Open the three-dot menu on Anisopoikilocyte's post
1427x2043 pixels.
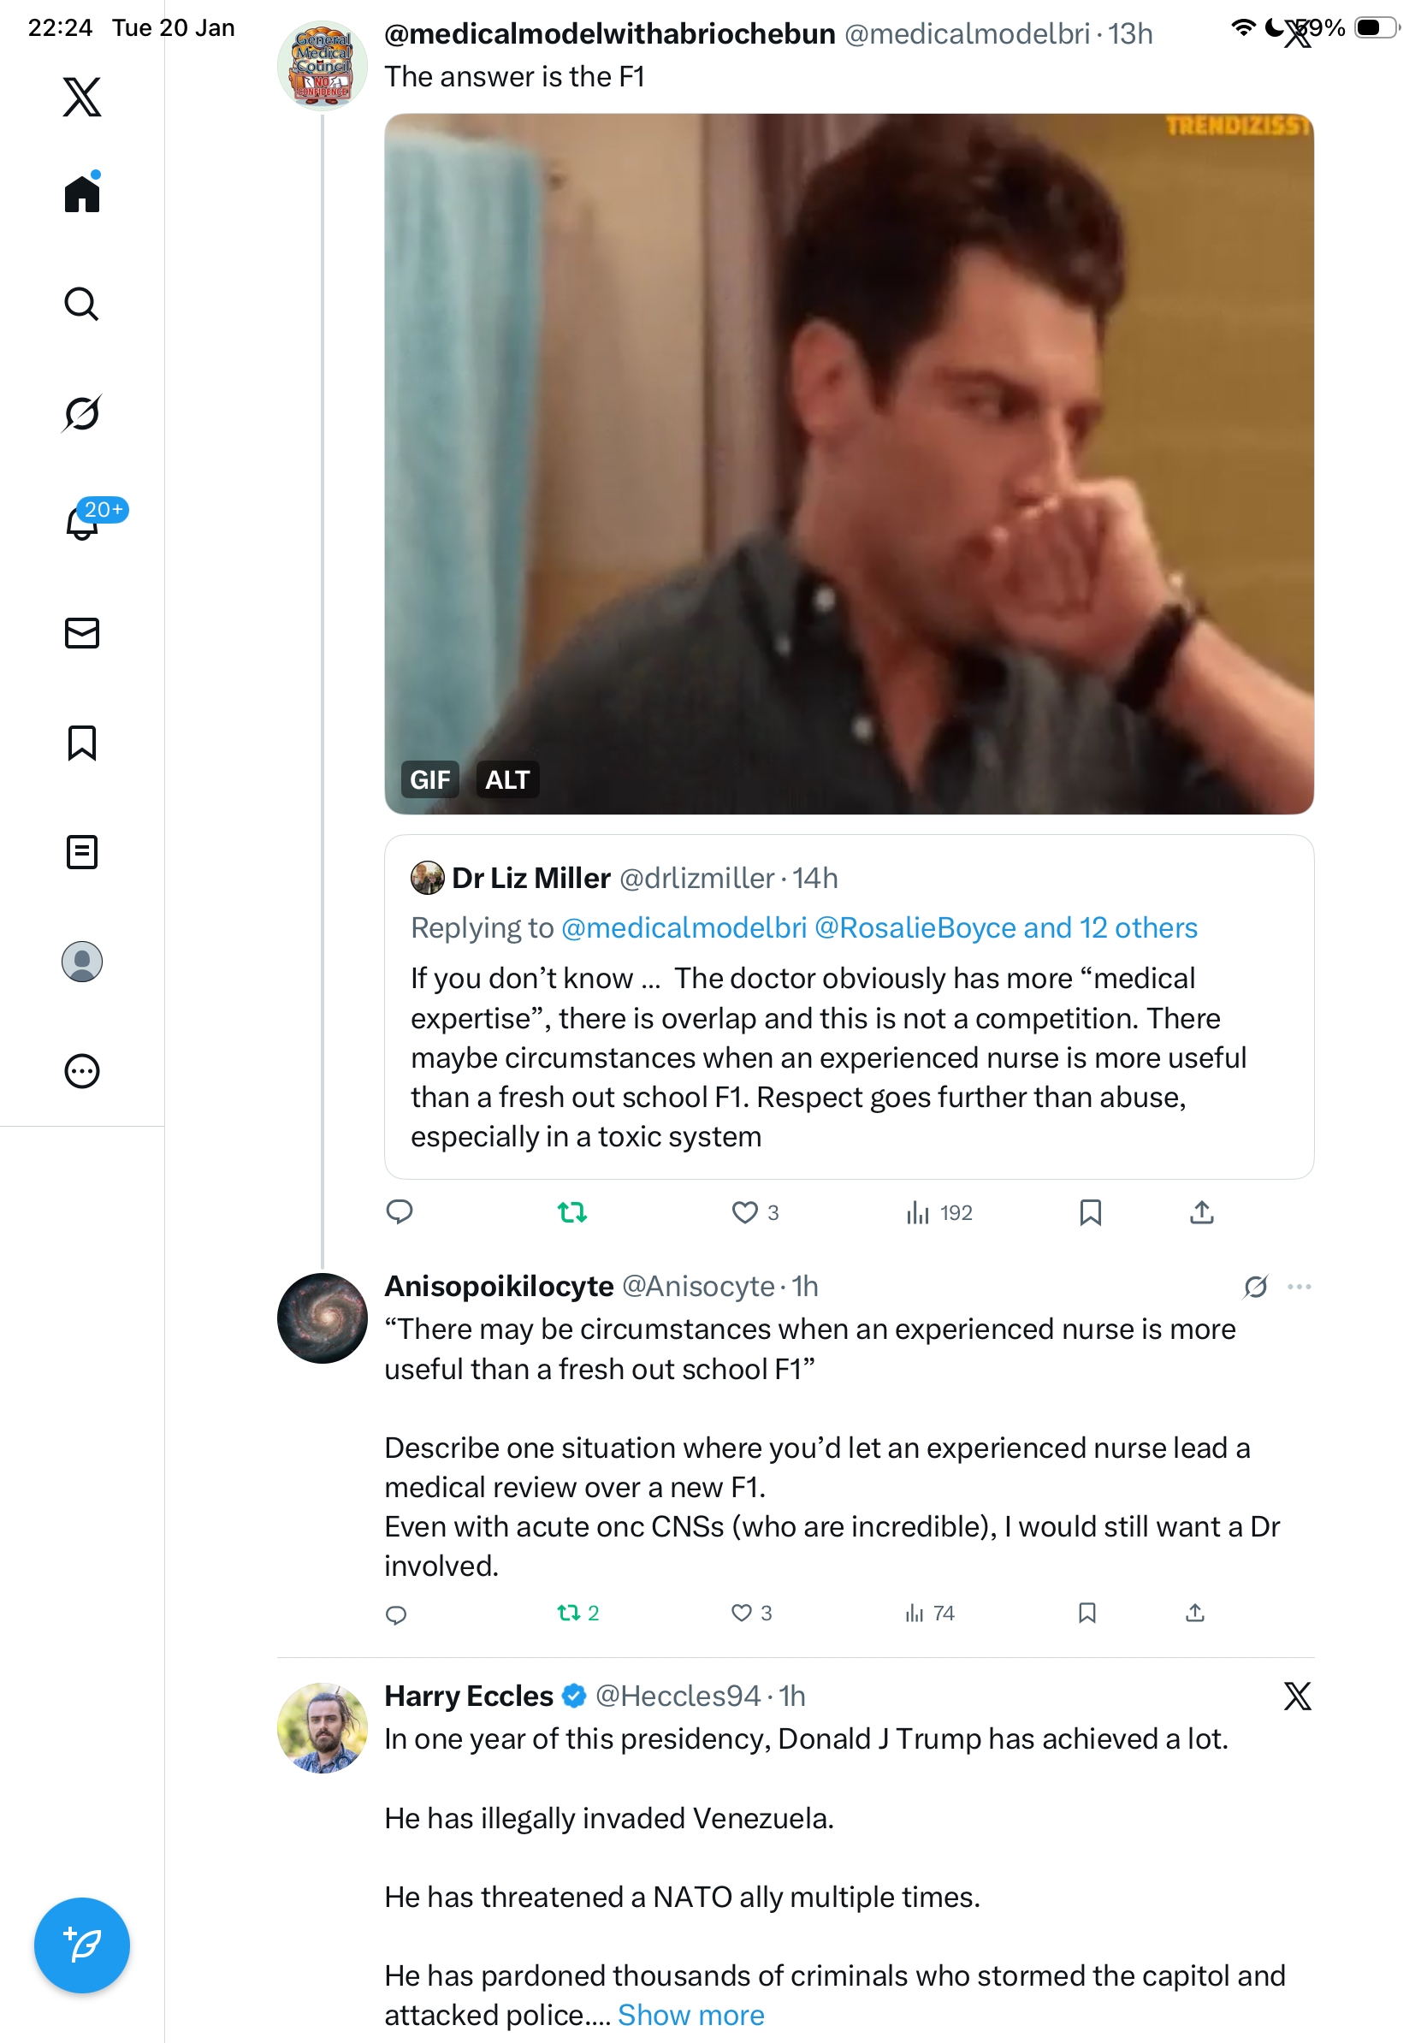tap(1299, 1287)
